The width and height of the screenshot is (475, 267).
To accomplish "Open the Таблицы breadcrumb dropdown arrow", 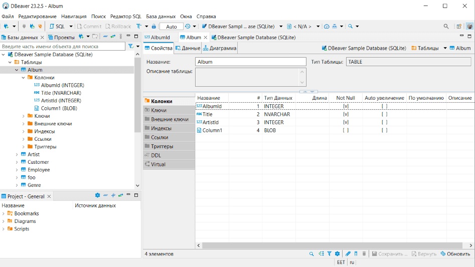I will pyautogui.click(x=445, y=48).
